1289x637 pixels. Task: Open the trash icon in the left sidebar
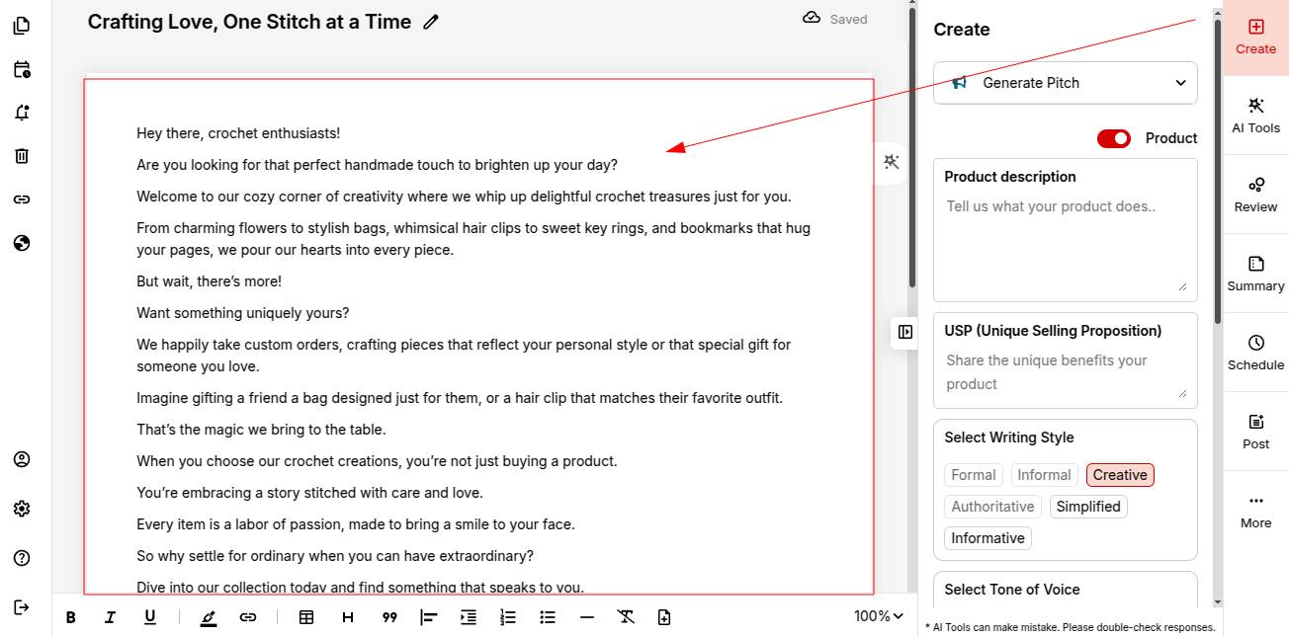22,155
